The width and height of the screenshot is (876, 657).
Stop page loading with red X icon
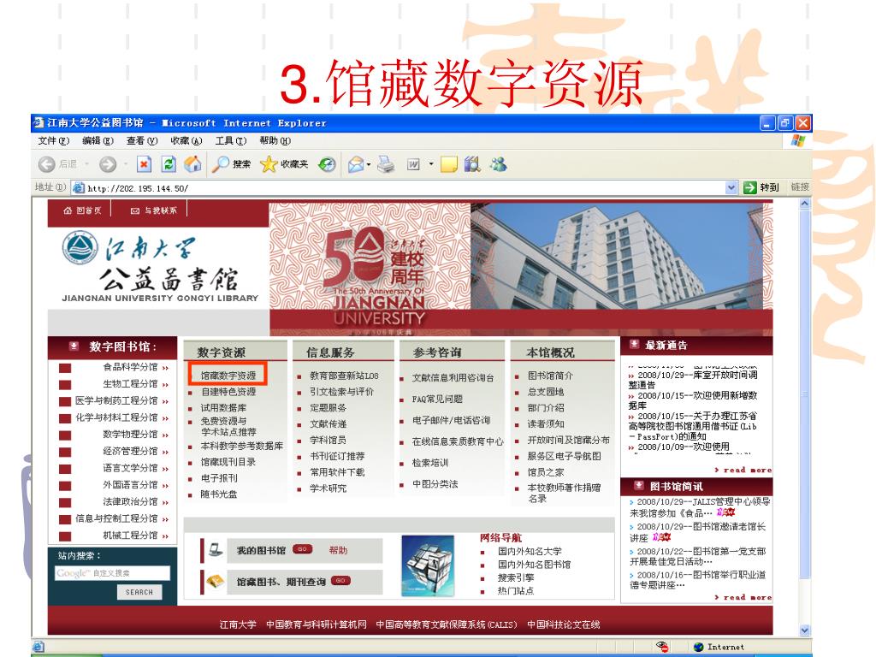point(144,164)
